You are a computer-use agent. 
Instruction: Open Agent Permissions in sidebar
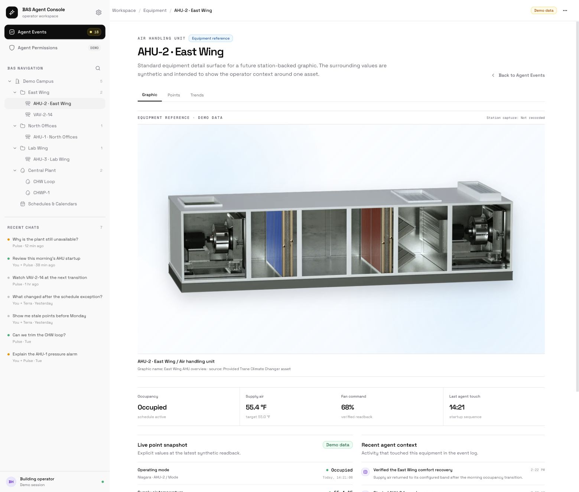coord(55,48)
